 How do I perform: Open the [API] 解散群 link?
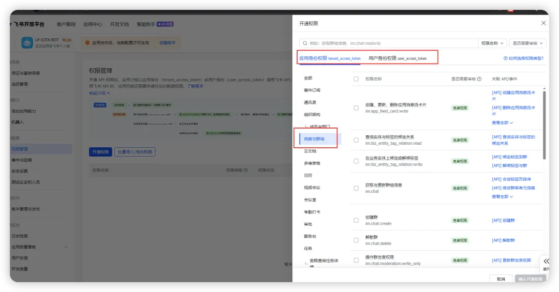(504, 240)
